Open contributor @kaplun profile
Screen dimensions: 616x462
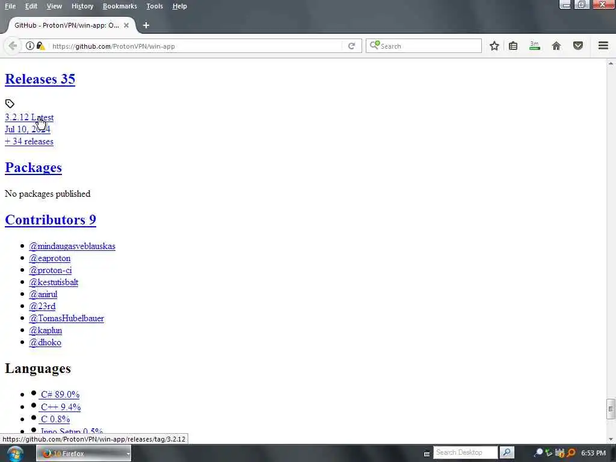tap(45, 330)
